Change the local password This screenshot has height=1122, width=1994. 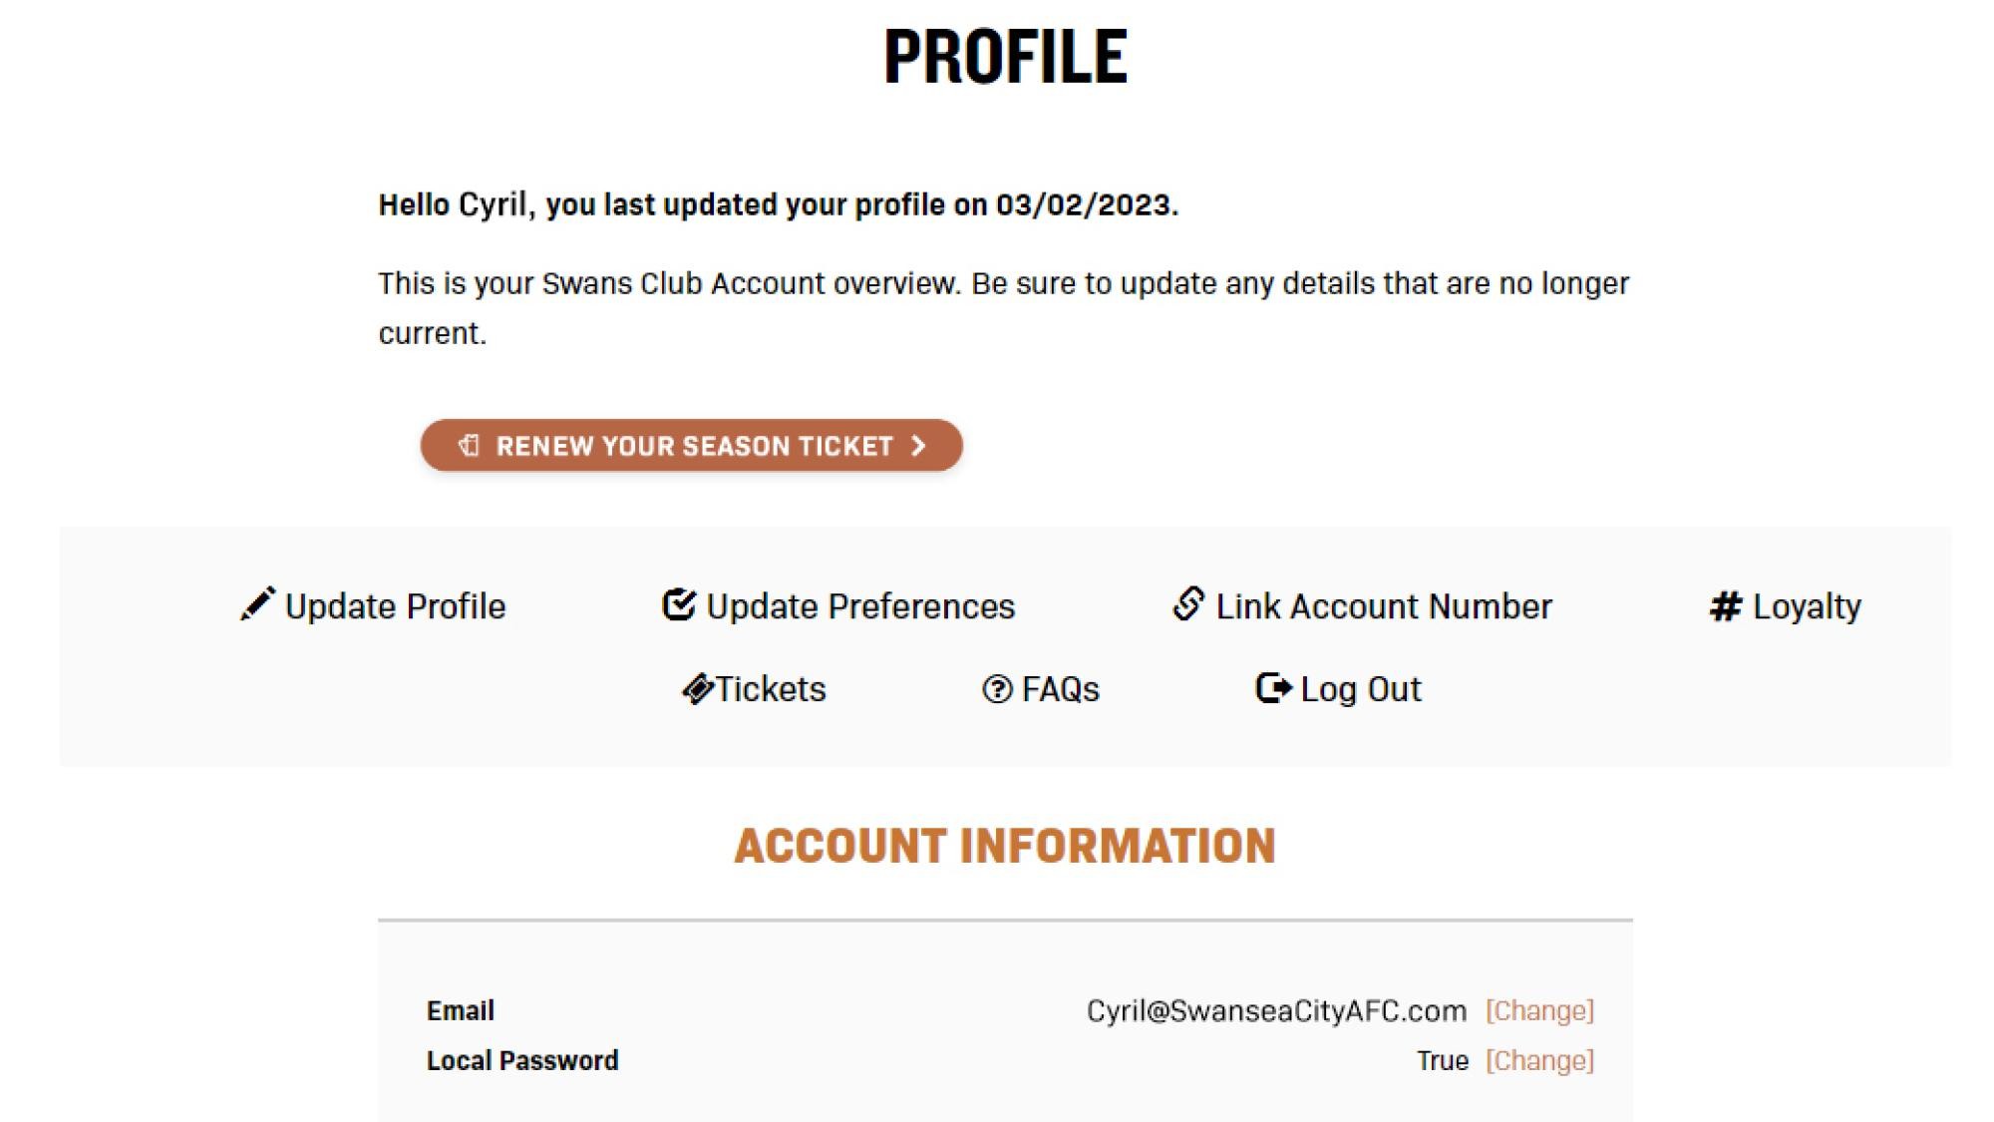[1539, 1061]
